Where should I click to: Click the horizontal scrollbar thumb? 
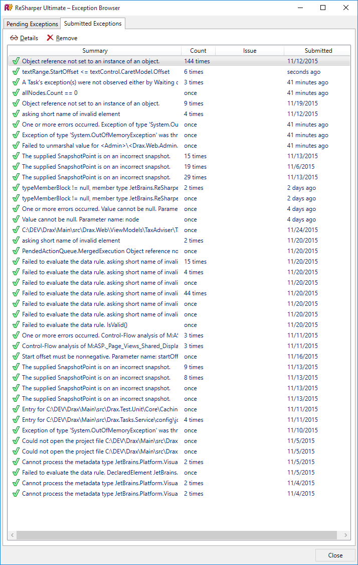point(176,535)
